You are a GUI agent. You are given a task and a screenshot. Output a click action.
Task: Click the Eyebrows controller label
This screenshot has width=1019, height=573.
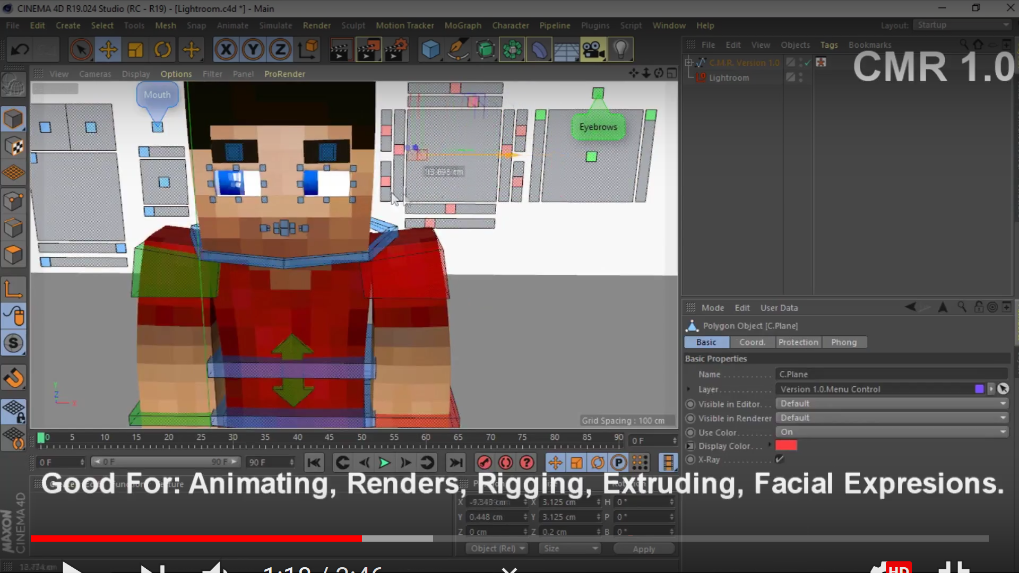(x=598, y=127)
